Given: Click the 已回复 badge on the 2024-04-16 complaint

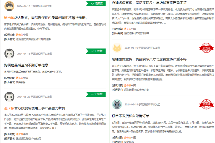Looking at the screenshot, I should click(x=96, y=51).
